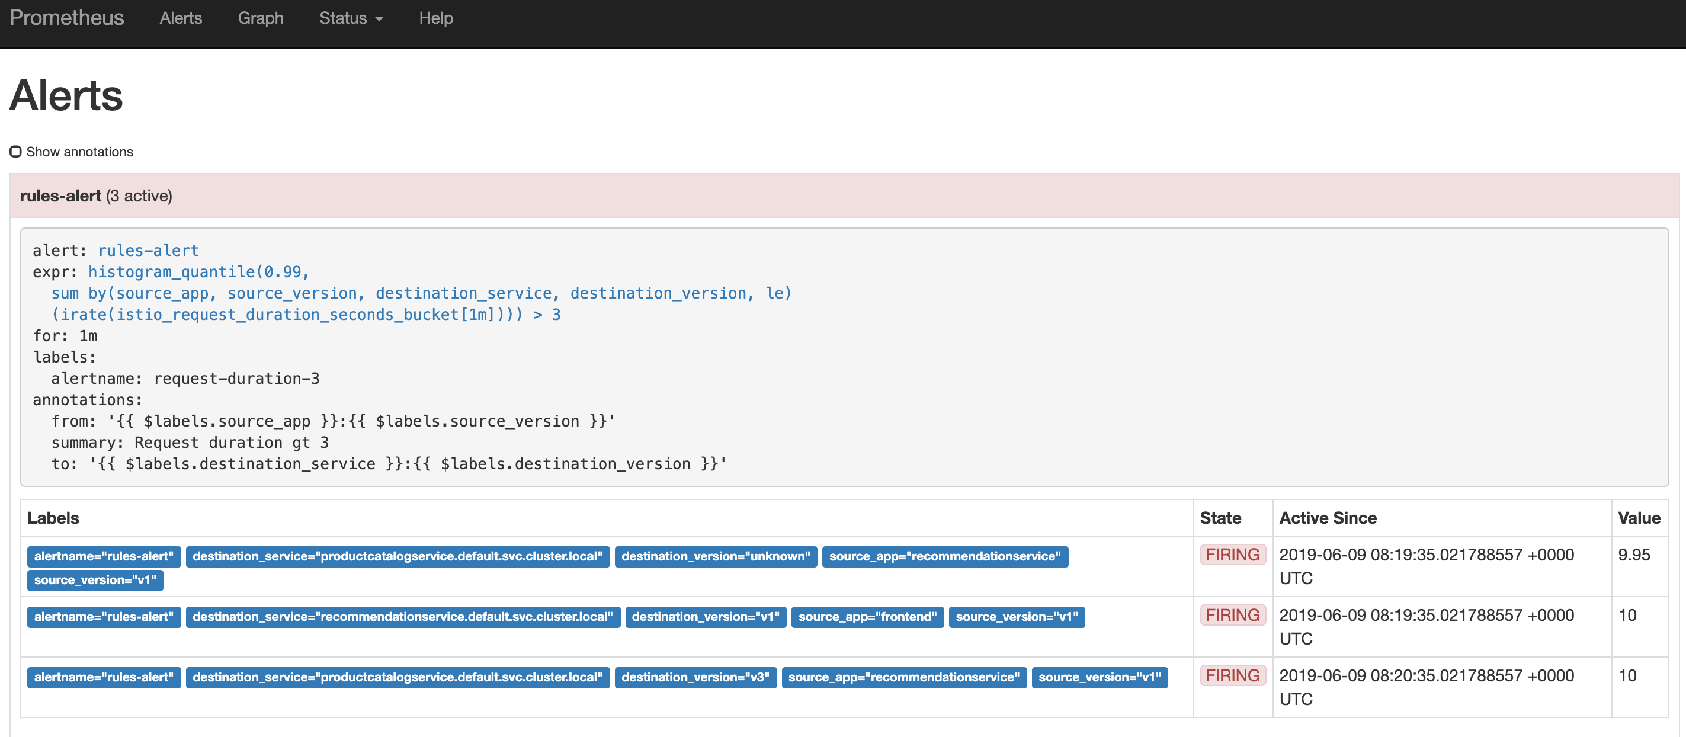This screenshot has width=1686, height=737.
Task: Open the Alerts navigation item
Action: point(181,18)
